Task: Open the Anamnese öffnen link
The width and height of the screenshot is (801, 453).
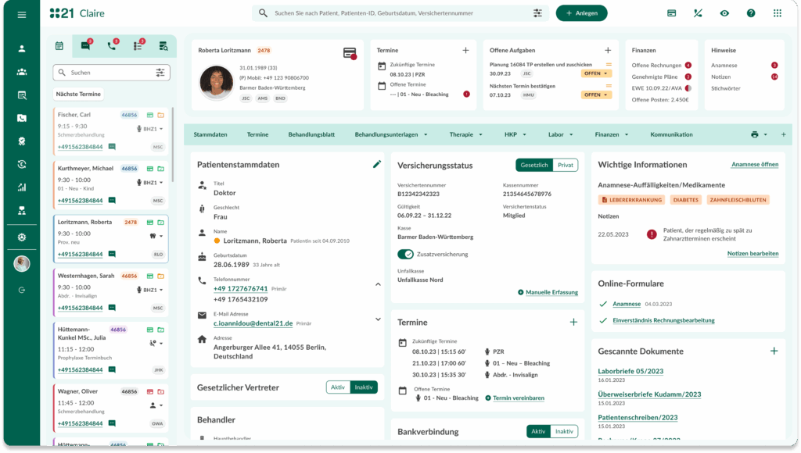Action: pyautogui.click(x=754, y=165)
